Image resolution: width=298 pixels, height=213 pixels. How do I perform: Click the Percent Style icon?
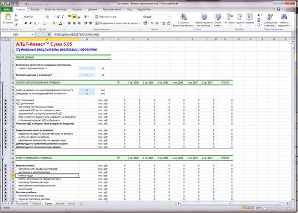point(152,23)
